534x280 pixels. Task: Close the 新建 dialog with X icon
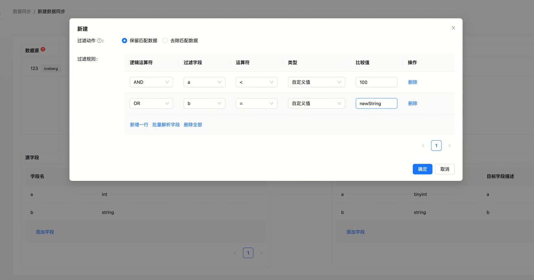coord(453,28)
